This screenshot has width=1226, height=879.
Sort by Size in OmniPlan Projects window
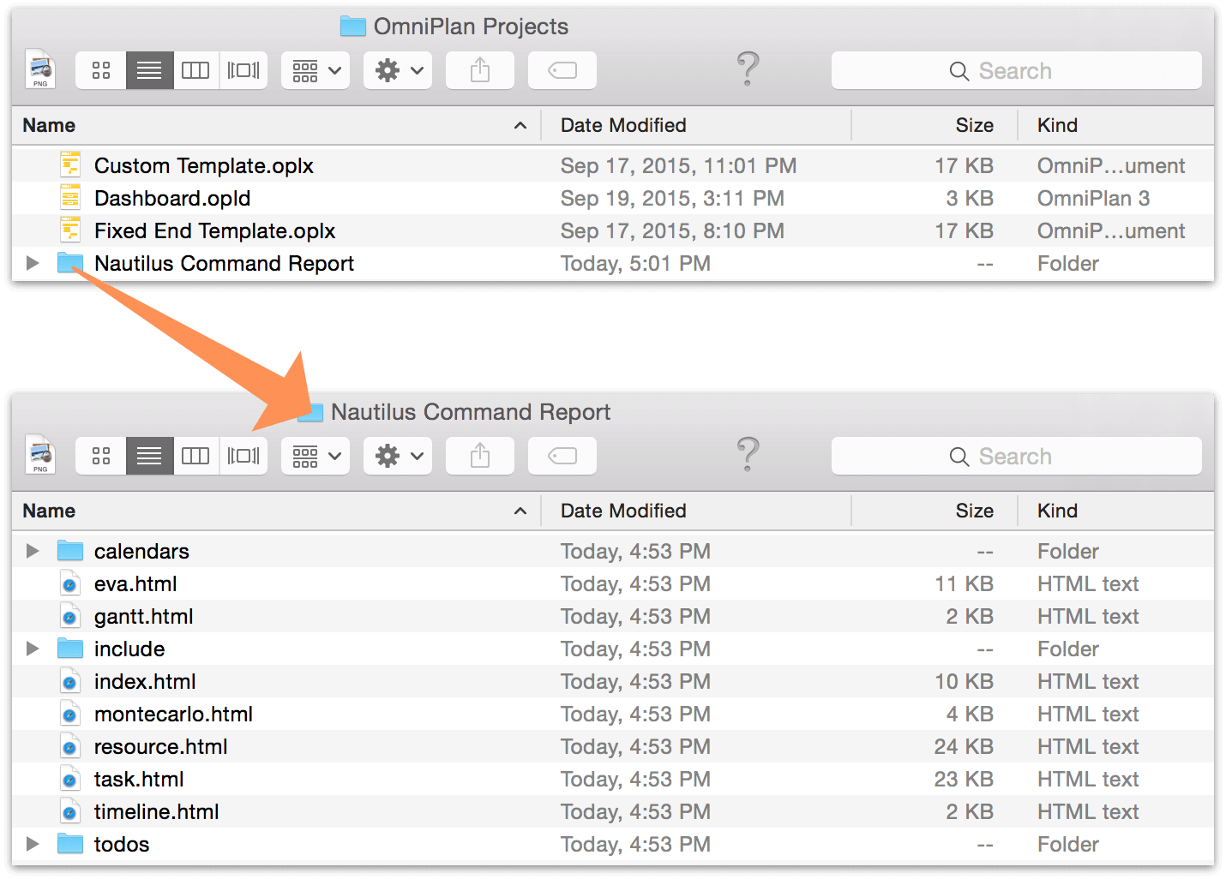(935, 125)
